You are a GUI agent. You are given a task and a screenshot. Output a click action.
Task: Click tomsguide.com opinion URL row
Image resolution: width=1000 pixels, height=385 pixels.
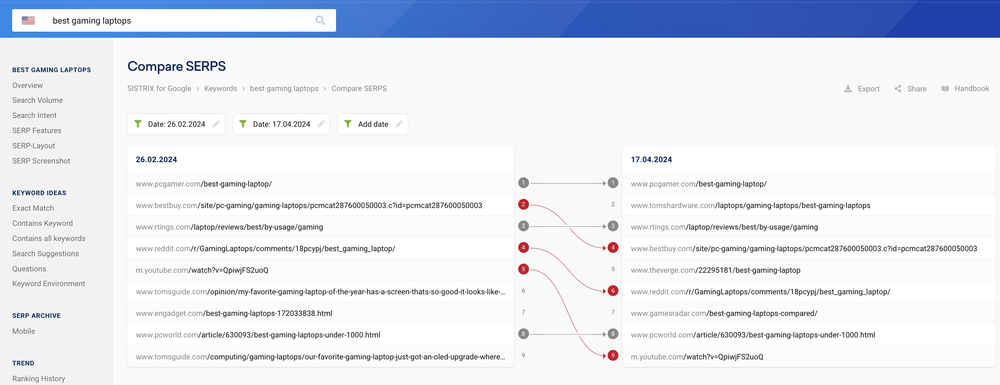pos(321,292)
